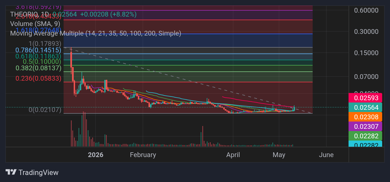Click the 0(0.02107) Fibonacci level label
390x182 pixels.
point(45,110)
